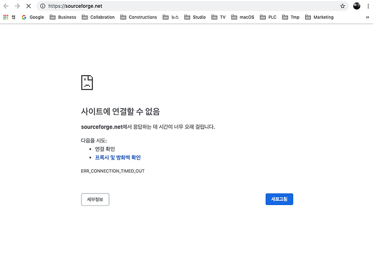Screen dimensions: 373x277
Task: Open the PLC bookmark folder
Action: pos(268,17)
